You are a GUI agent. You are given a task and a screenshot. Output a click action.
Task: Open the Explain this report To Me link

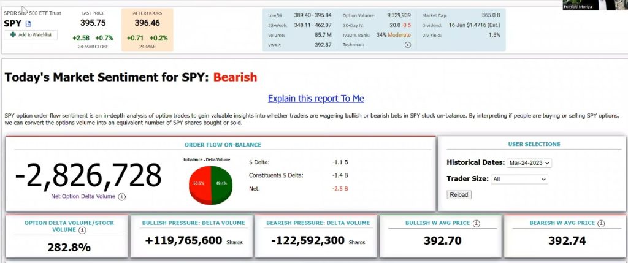pyautogui.click(x=316, y=99)
